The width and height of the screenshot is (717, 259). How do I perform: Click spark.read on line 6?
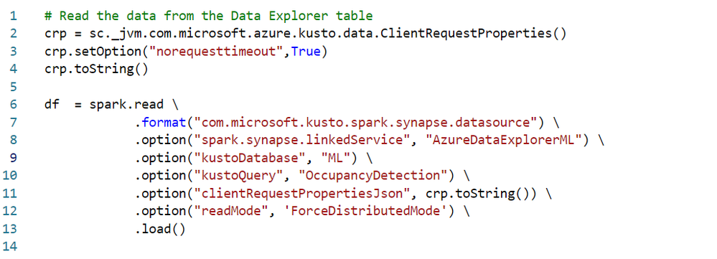pyautogui.click(x=126, y=105)
